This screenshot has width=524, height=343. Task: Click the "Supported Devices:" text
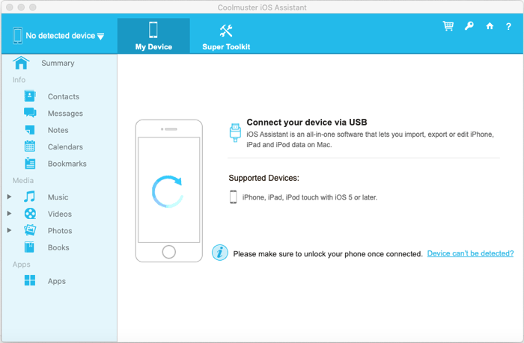click(263, 178)
